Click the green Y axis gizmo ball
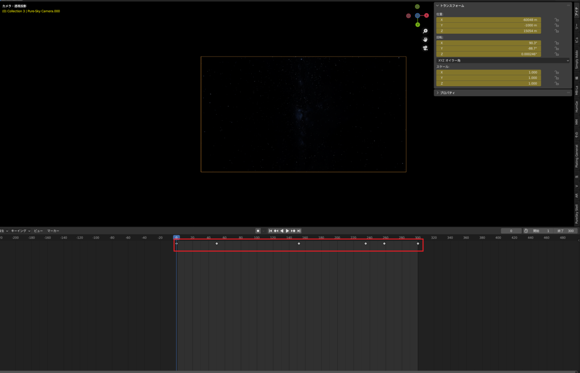580x373 pixels. 417,24
